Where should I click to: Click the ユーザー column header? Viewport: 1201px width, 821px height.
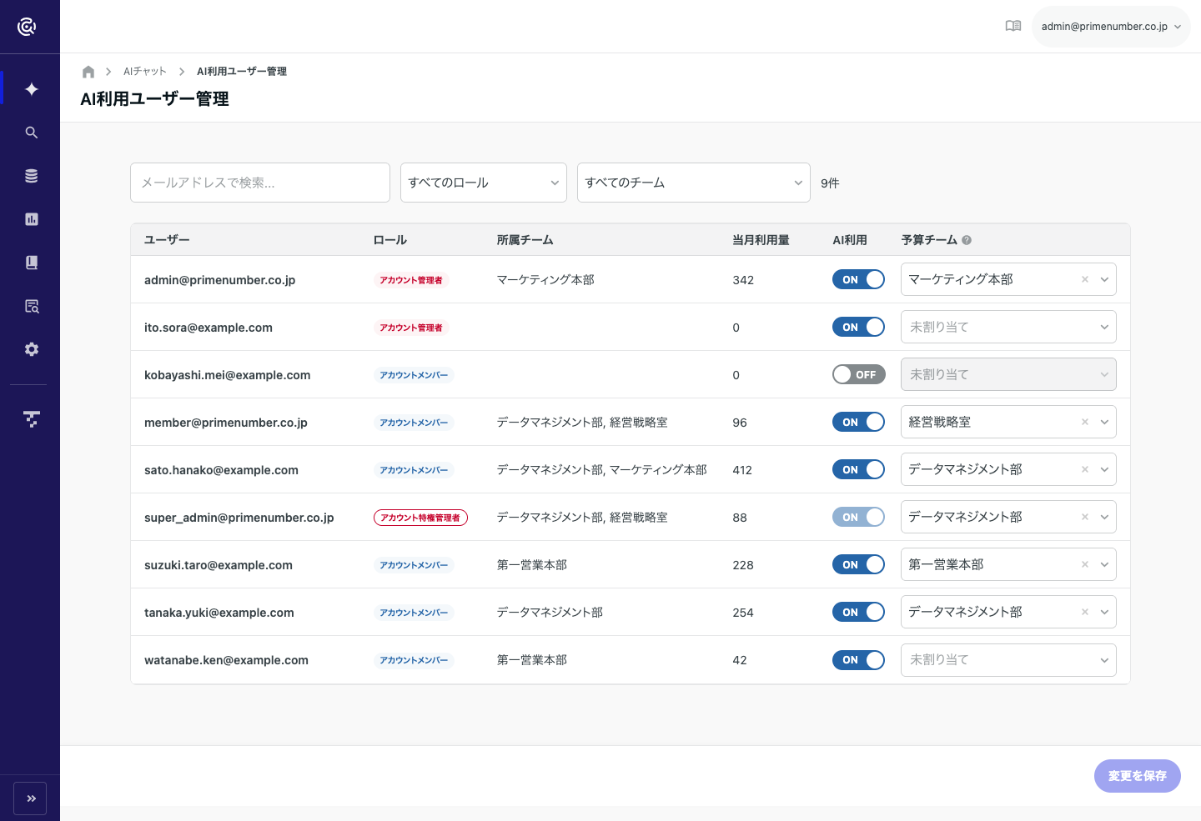[167, 240]
